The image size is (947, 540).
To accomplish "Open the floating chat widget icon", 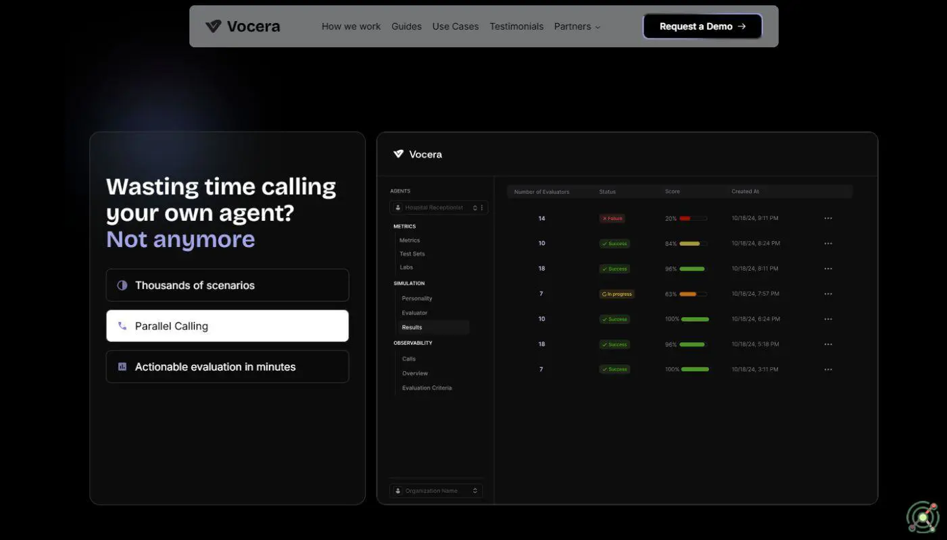I will point(923,518).
